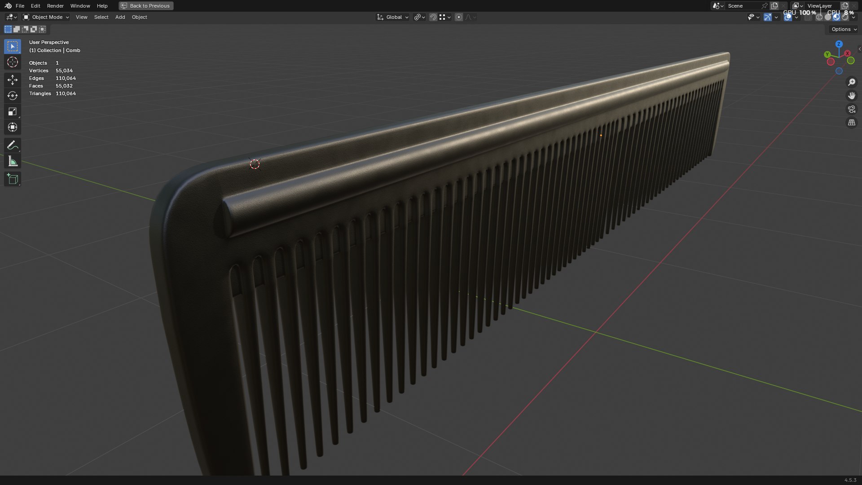Image resolution: width=862 pixels, height=485 pixels.
Task: Select the Annotate pencil tool
Action: pos(13,145)
